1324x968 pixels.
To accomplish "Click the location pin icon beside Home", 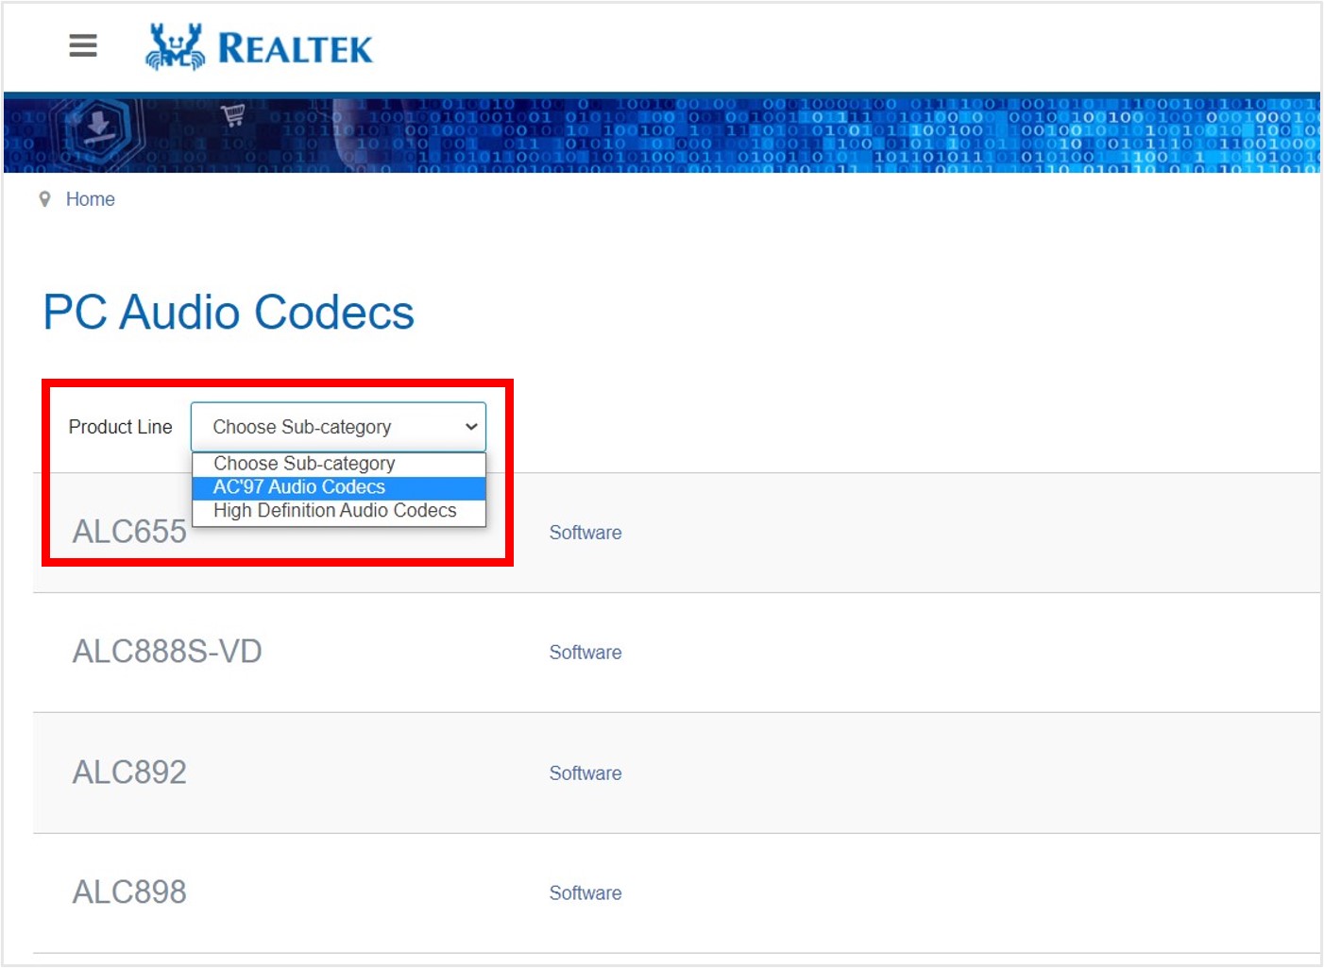I will click(44, 199).
